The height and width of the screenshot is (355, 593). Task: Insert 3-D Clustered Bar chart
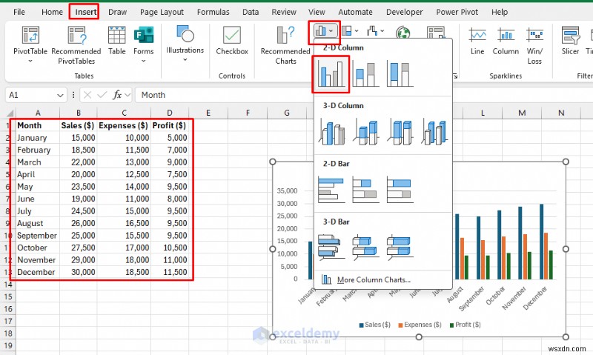331,247
